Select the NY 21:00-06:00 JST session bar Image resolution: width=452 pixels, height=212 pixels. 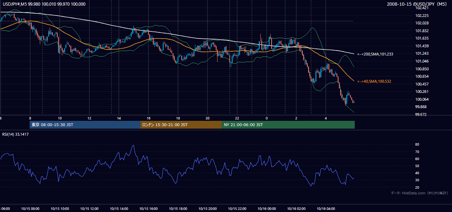[x=288, y=125]
